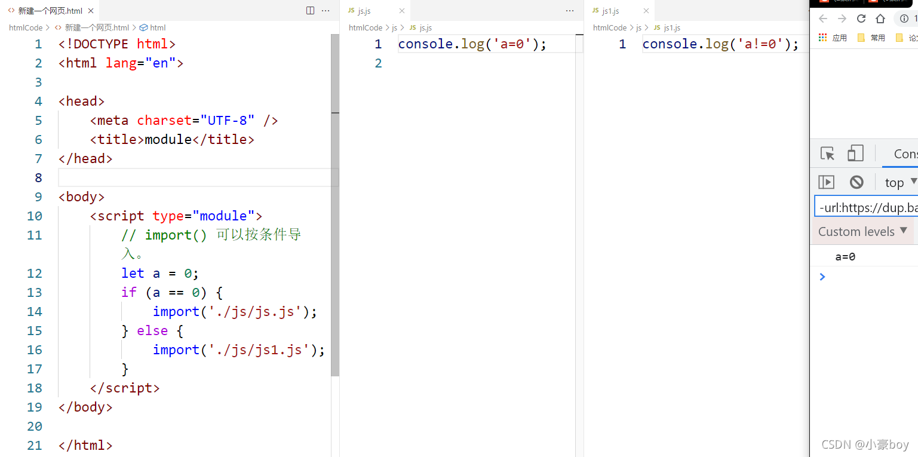Reload the browser page
The height and width of the screenshot is (457, 918).
861,19
